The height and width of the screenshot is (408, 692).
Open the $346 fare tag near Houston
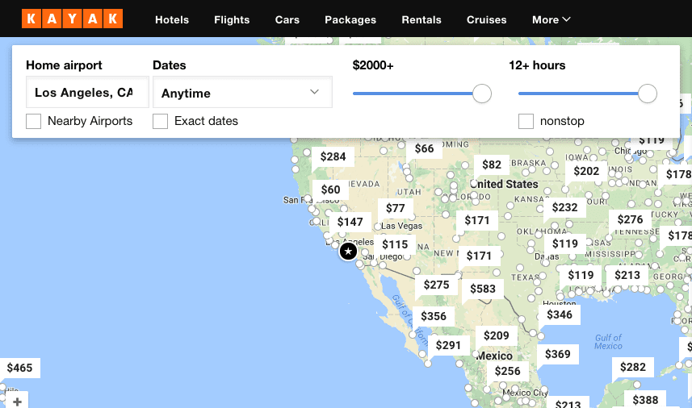[559, 314]
